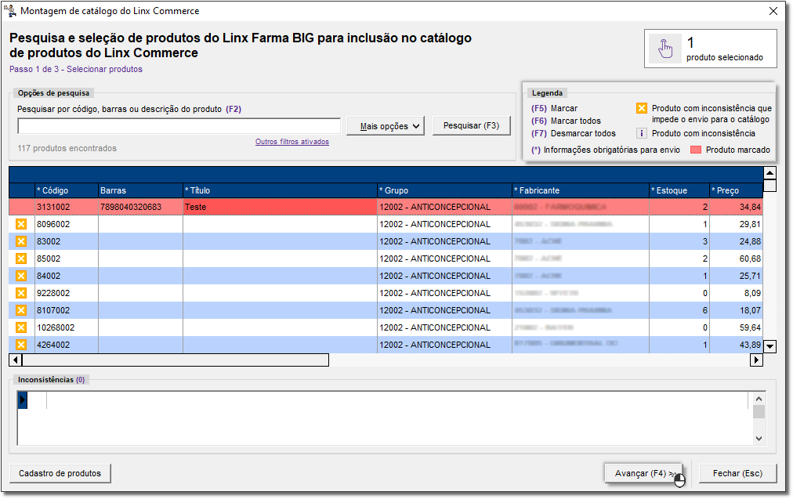793x499 pixels.
Task: Click price 25,71 cell
Action: [737, 276]
